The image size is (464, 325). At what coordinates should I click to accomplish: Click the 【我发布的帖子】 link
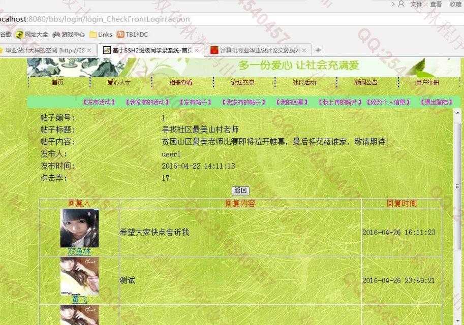pos(244,102)
